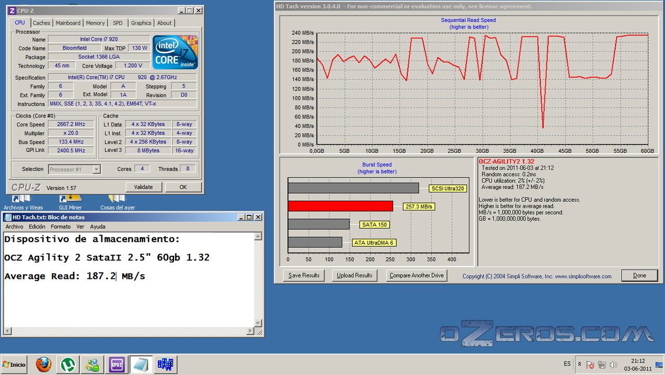The width and height of the screenshot is (665, 375).
Task: Click the network tray icon
Action: pos(602,365)
